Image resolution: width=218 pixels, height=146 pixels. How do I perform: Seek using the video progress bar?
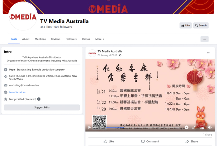pyautogui.click(x=143, y=127)
